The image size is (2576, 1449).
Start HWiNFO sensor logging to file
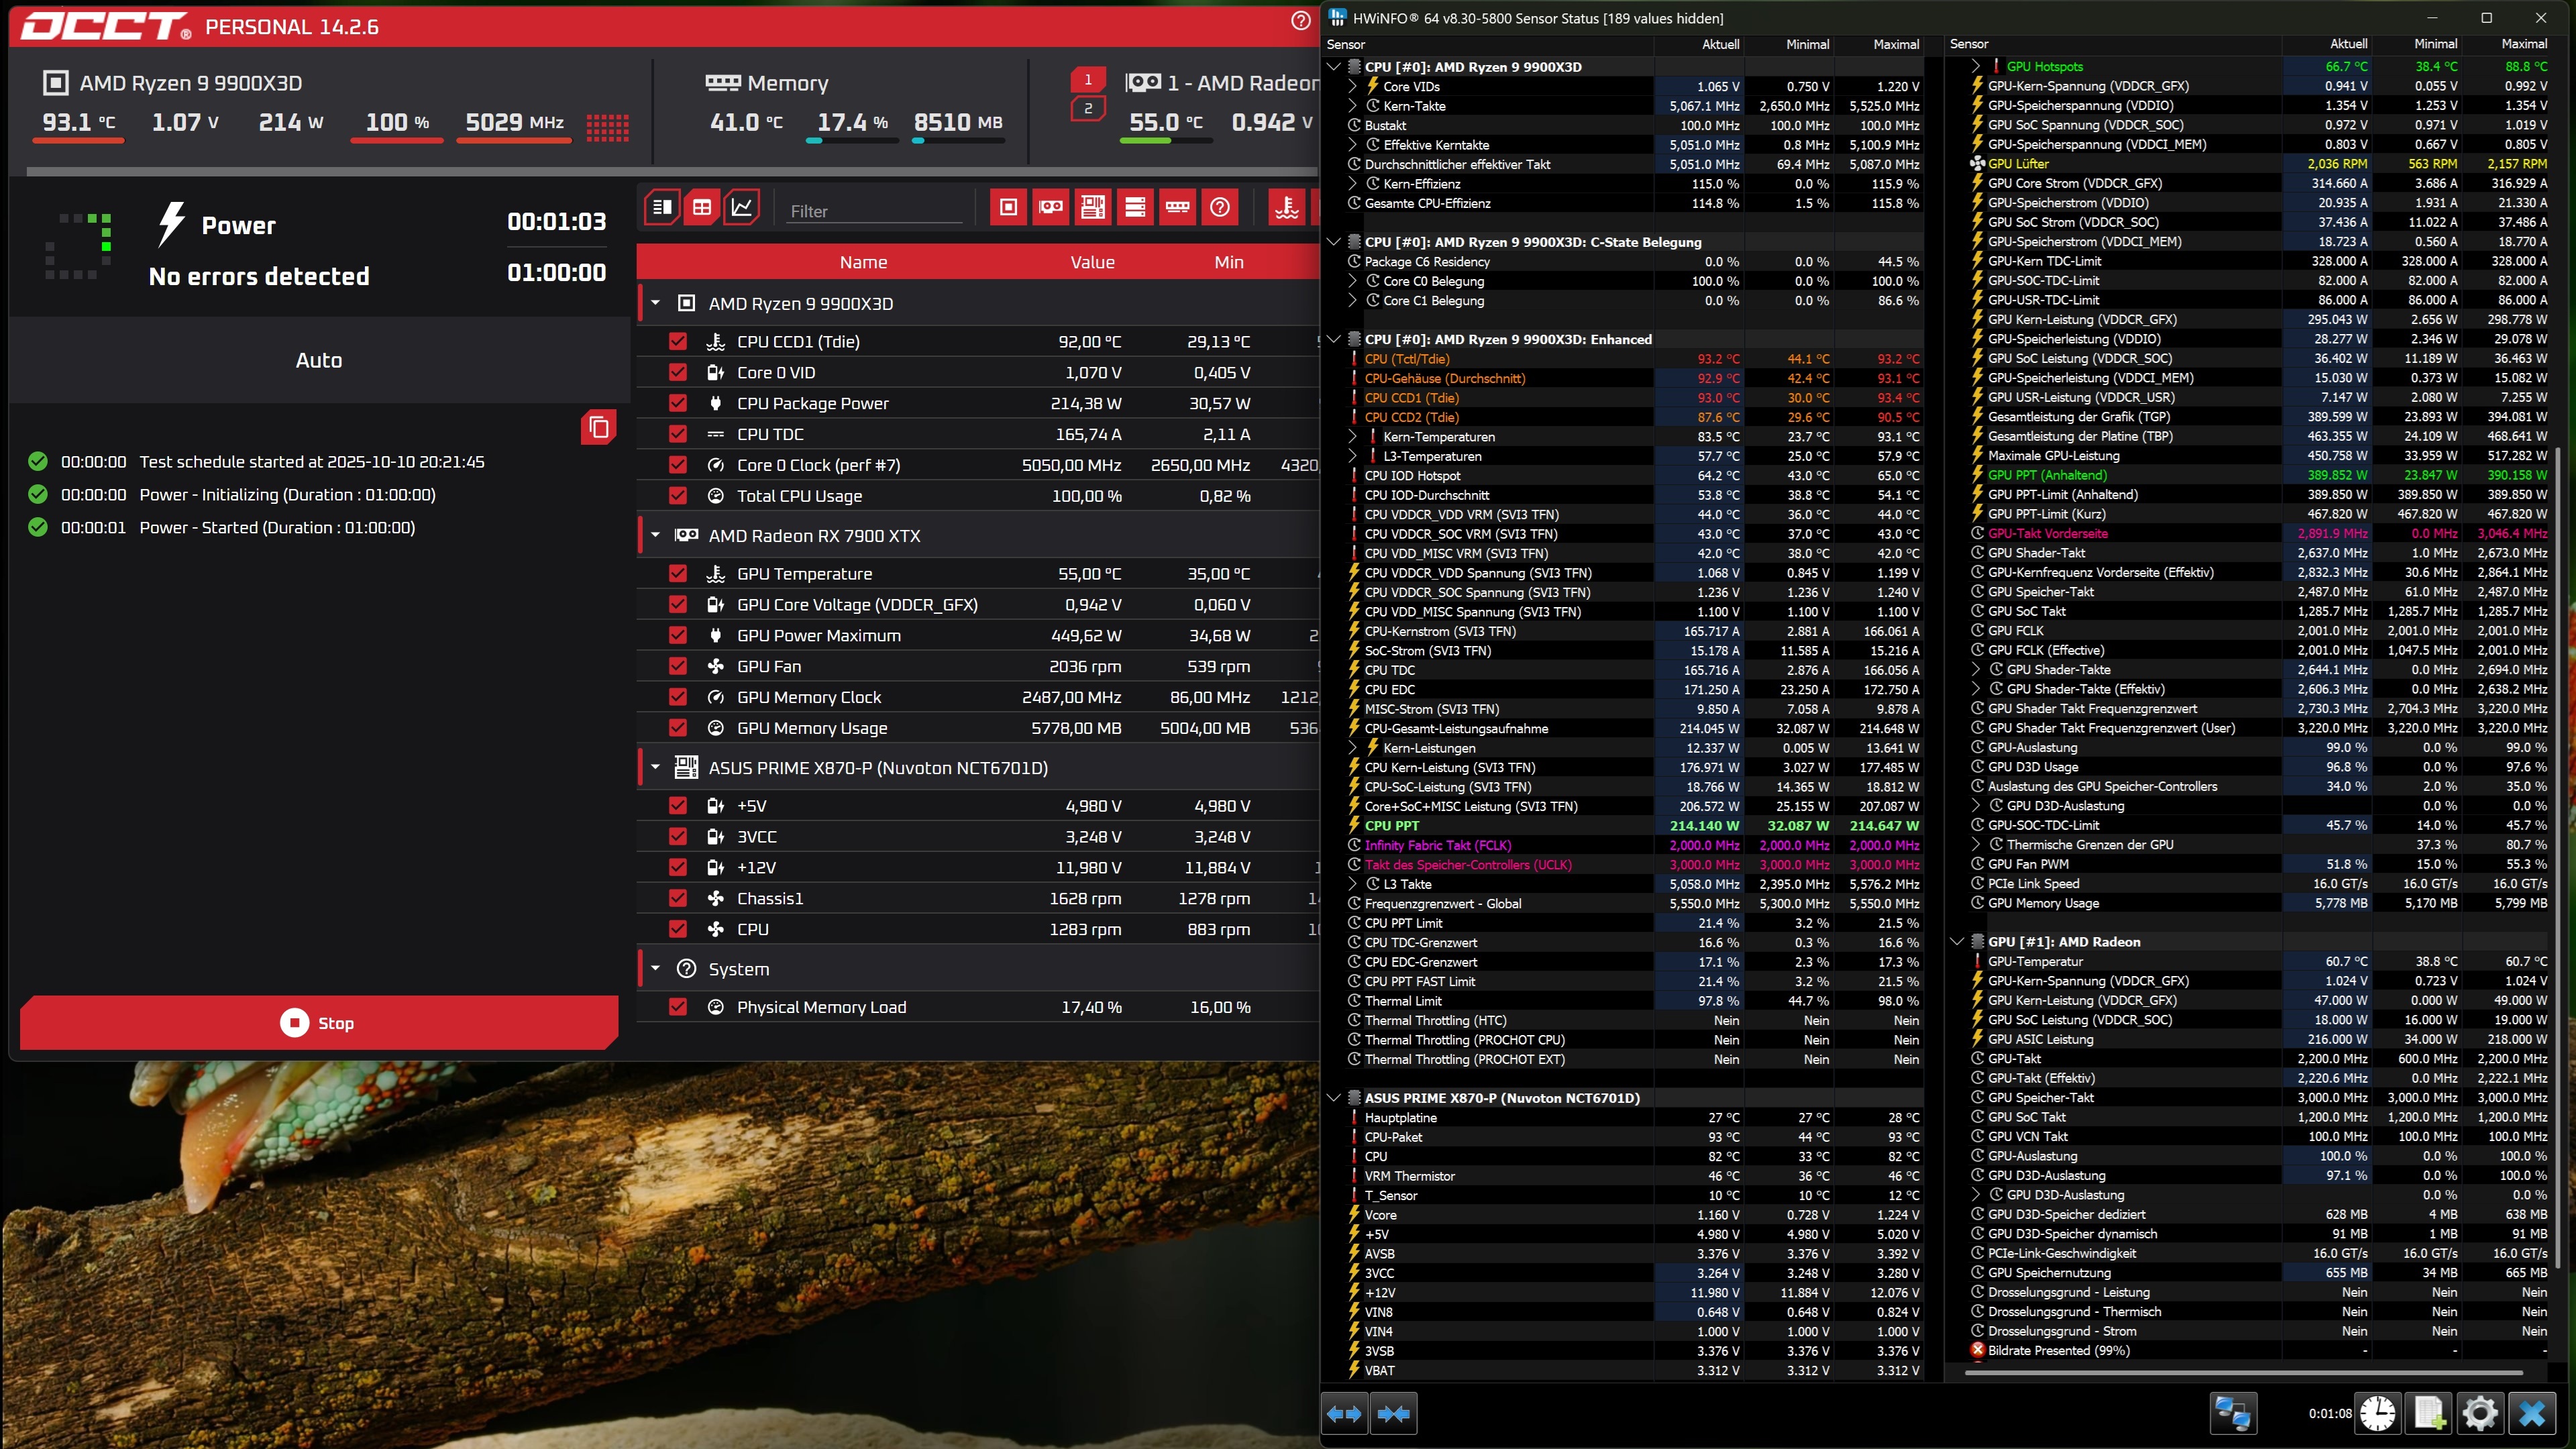[2429, 1413]
